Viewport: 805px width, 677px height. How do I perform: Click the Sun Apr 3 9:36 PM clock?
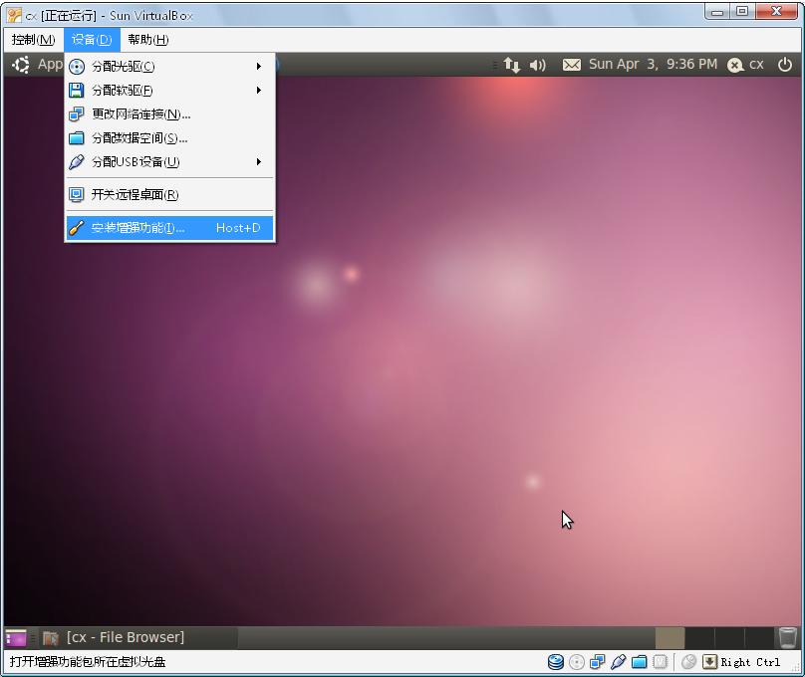point(653,64)
